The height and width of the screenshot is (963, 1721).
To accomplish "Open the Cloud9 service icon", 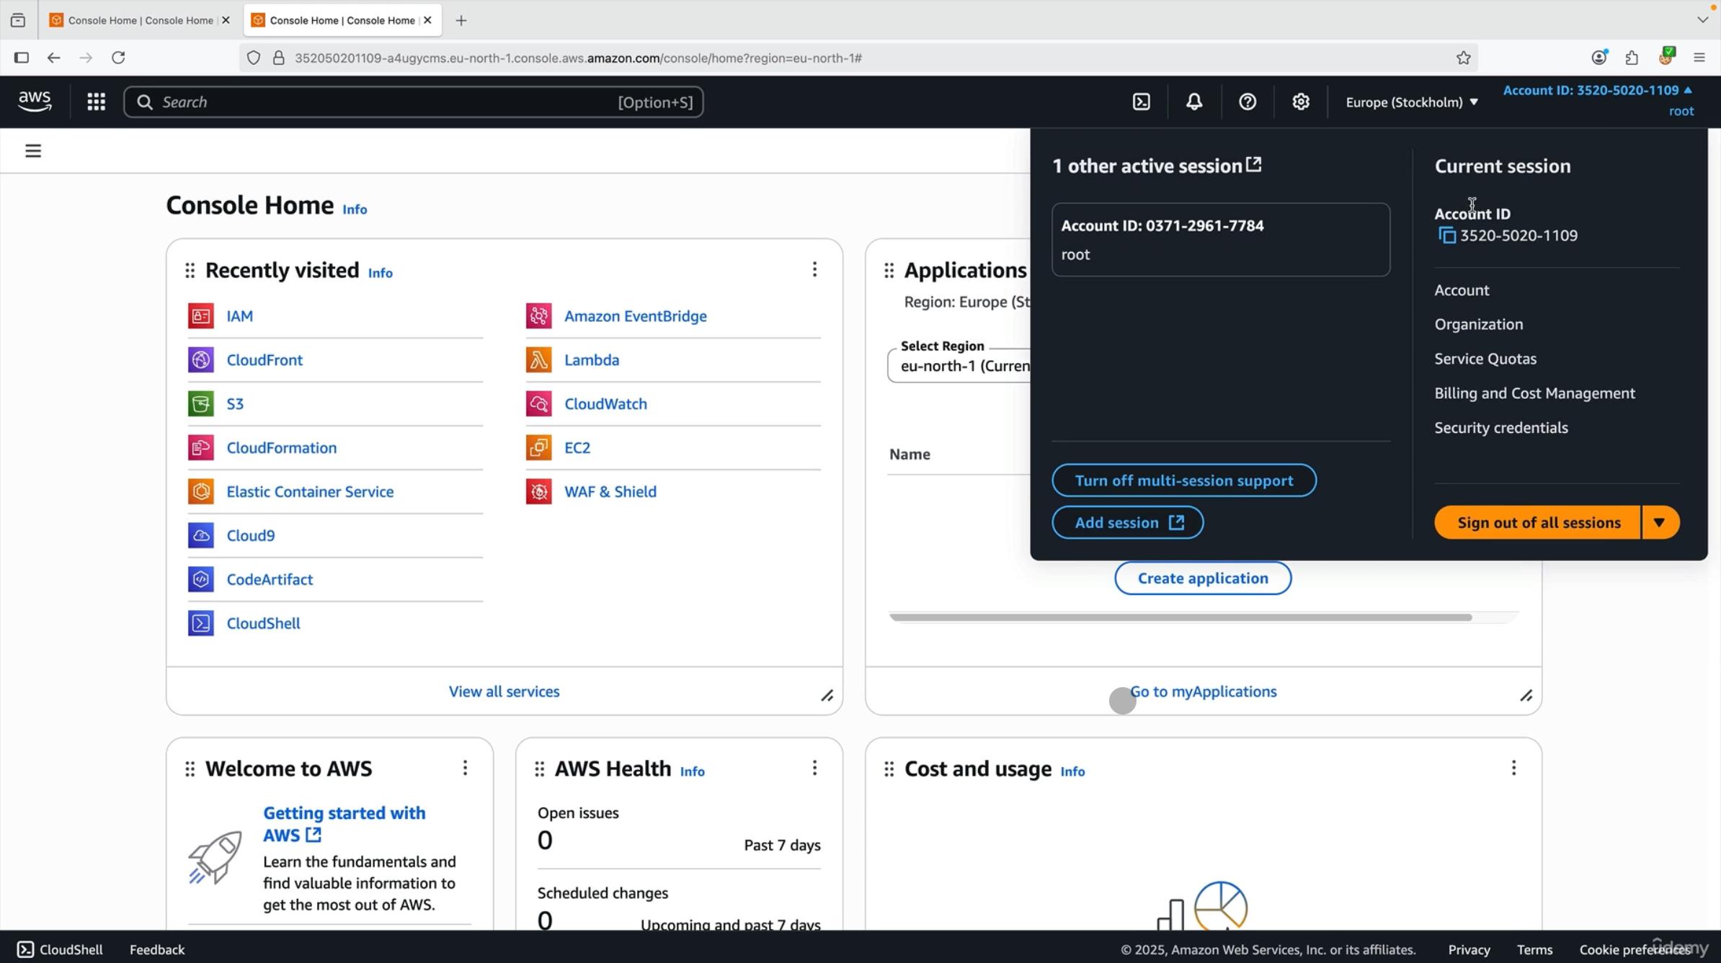I will (x=200, y=535).
